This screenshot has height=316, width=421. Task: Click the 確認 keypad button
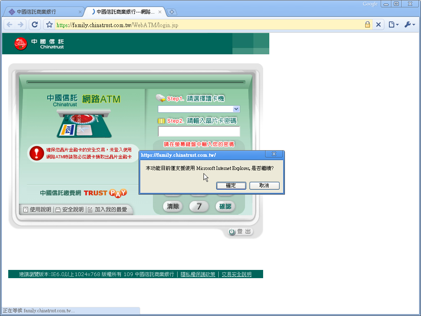225,207
